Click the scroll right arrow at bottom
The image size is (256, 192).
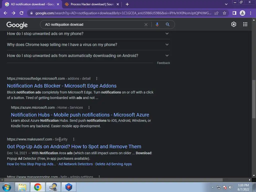coord(250,180)
